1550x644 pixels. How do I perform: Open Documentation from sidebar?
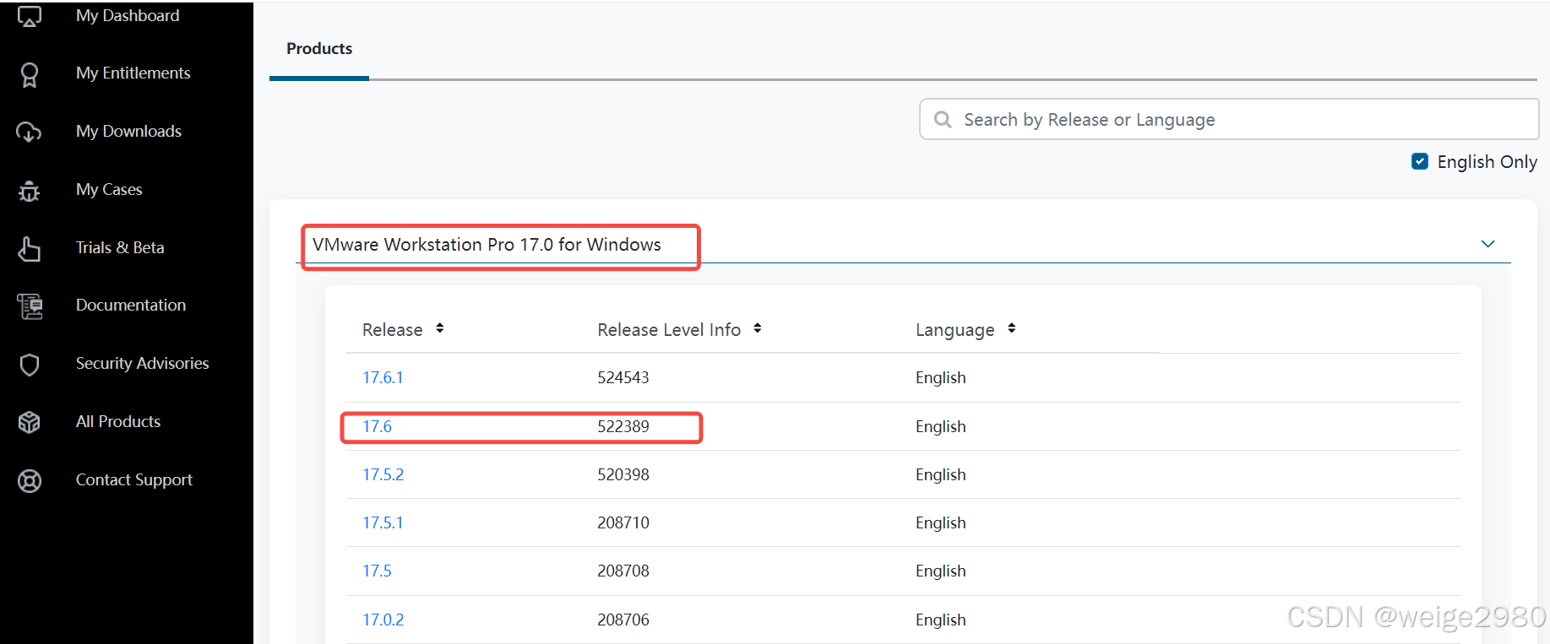point(131,306)
